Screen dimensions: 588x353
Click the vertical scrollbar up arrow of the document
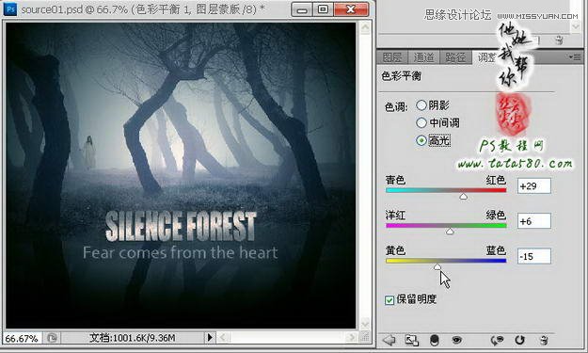365,27
